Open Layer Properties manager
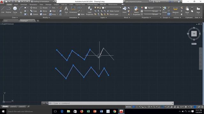 coord(90,11)
